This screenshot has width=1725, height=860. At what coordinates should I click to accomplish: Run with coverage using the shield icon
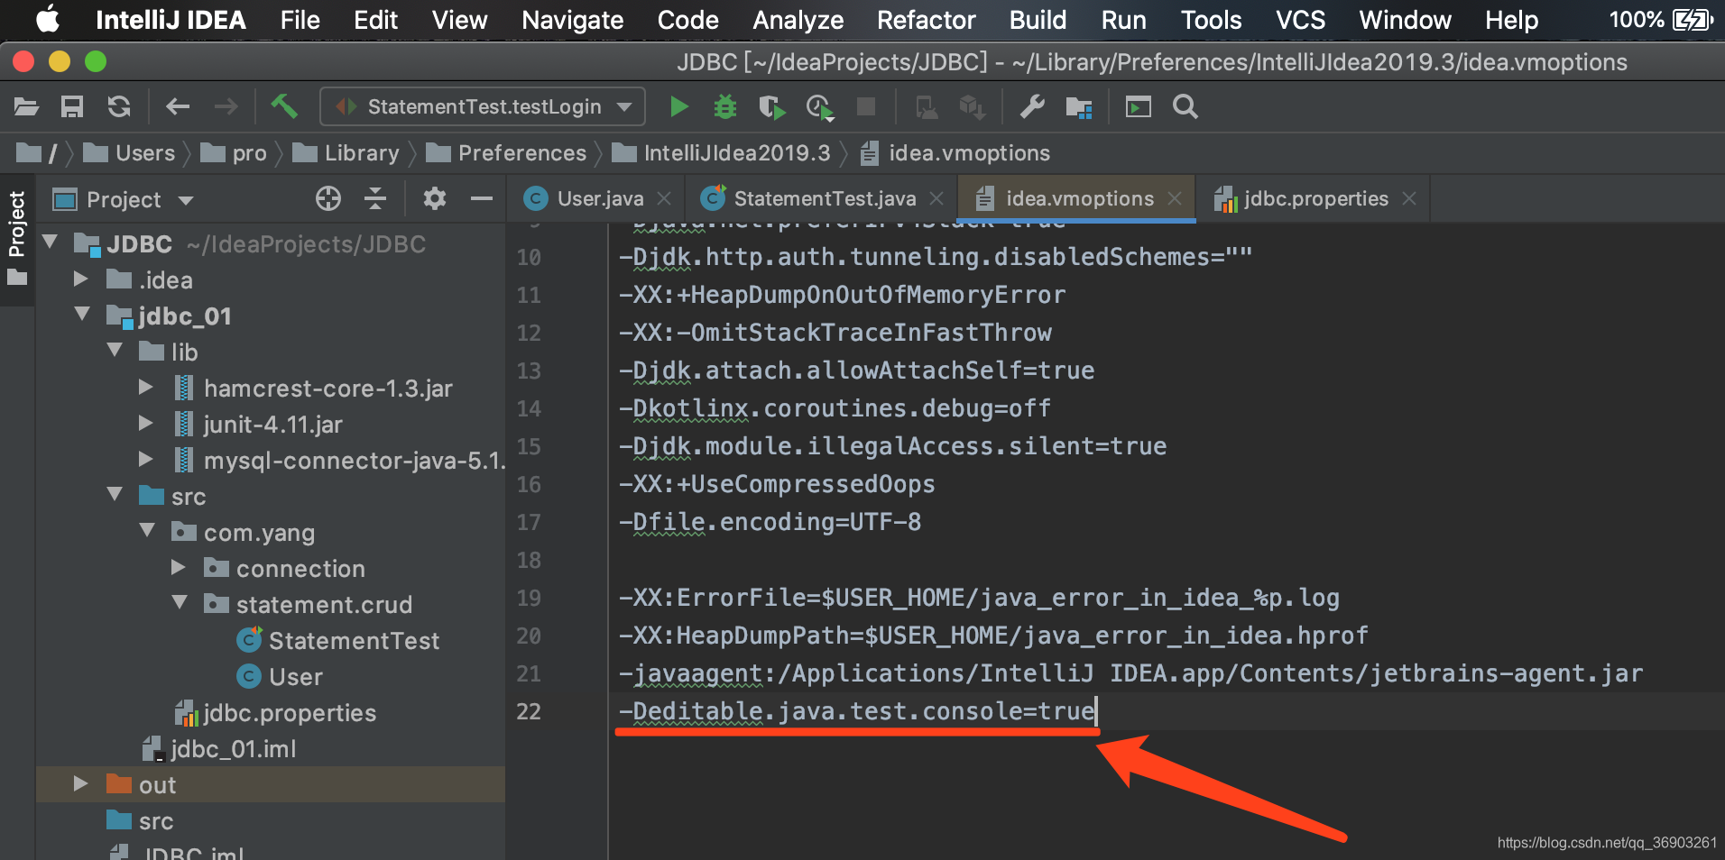coord(772,108)
